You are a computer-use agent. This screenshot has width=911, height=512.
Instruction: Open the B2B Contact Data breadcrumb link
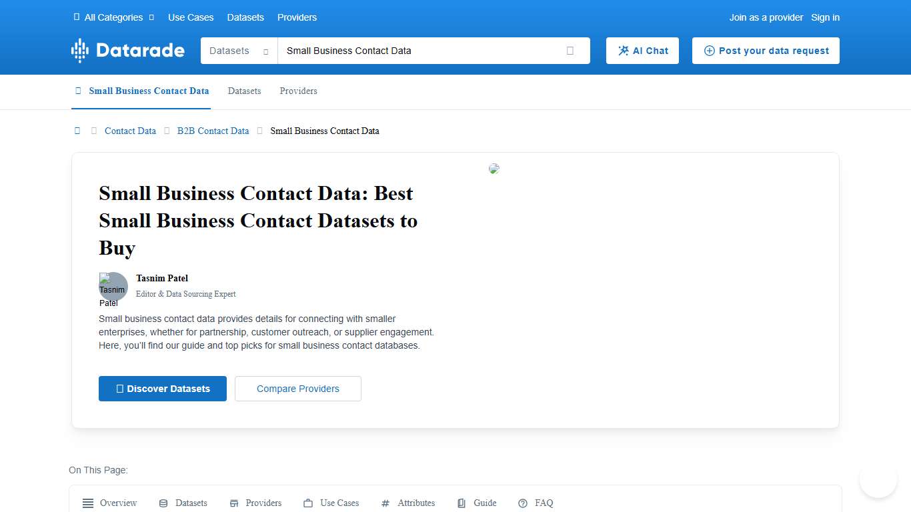pos(213,131)
